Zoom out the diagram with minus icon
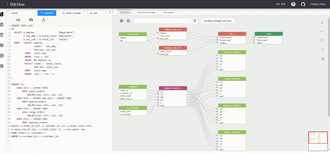 [322, 32]
